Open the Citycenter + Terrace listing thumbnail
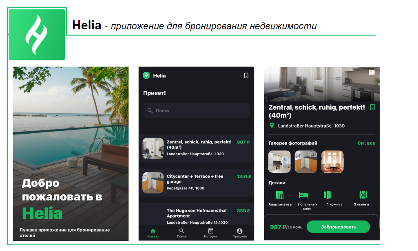The height and width of the screenshot is (251, 418). [x=153, y=183]
